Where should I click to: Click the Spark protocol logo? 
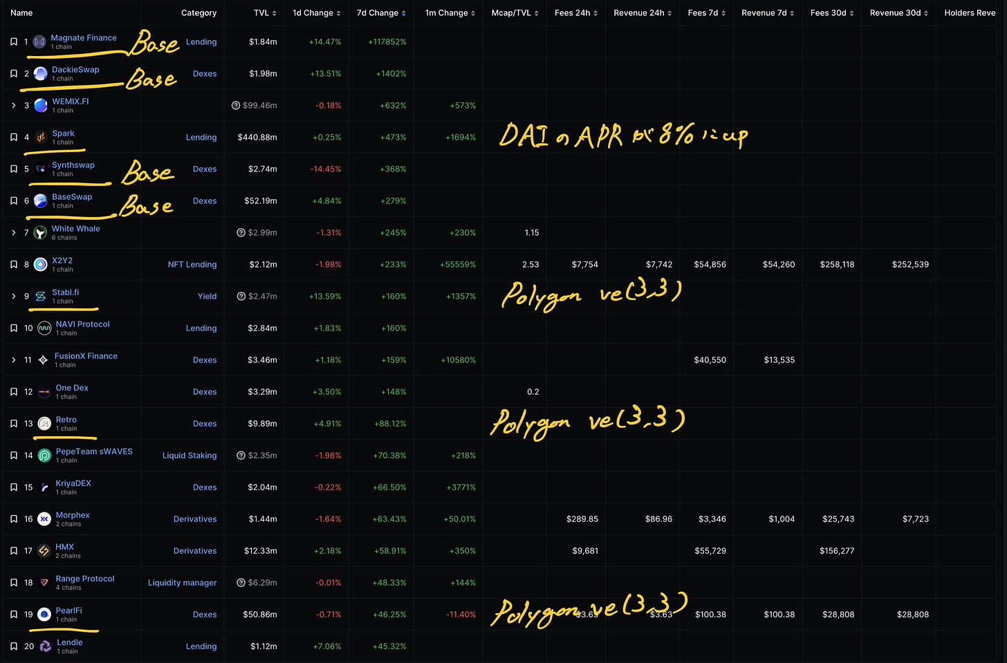(x=41, y=138)
